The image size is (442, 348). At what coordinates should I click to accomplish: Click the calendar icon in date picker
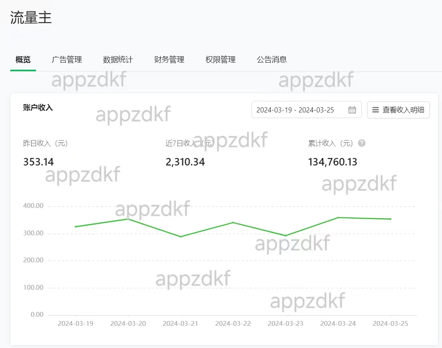(352, 110)
